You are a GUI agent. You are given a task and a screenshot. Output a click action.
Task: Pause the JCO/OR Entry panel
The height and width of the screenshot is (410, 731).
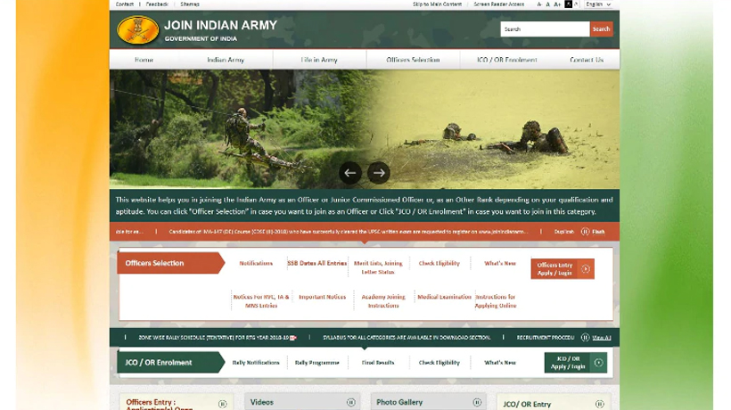point(600,404)
